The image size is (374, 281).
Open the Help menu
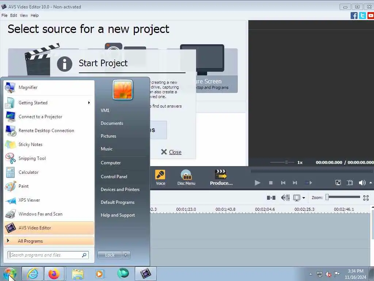35,15
